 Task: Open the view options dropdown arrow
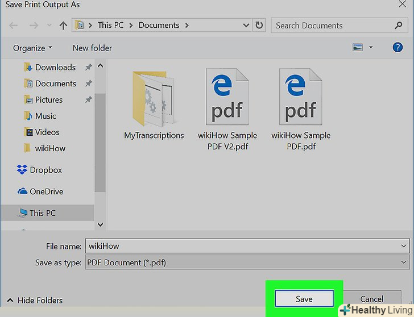(x=371, y=48)
